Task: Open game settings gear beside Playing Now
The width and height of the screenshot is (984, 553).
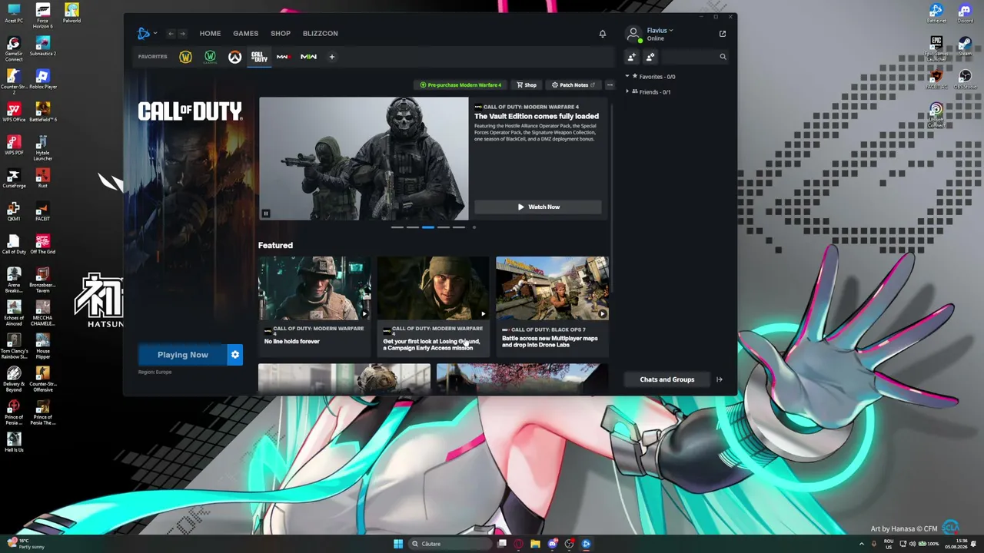Action: point(235,355)
